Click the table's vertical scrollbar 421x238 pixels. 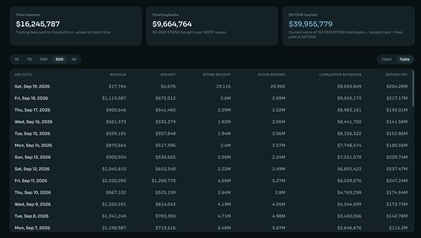point(413,88)
